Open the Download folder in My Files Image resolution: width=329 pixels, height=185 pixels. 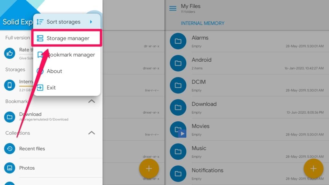[247, 107]
